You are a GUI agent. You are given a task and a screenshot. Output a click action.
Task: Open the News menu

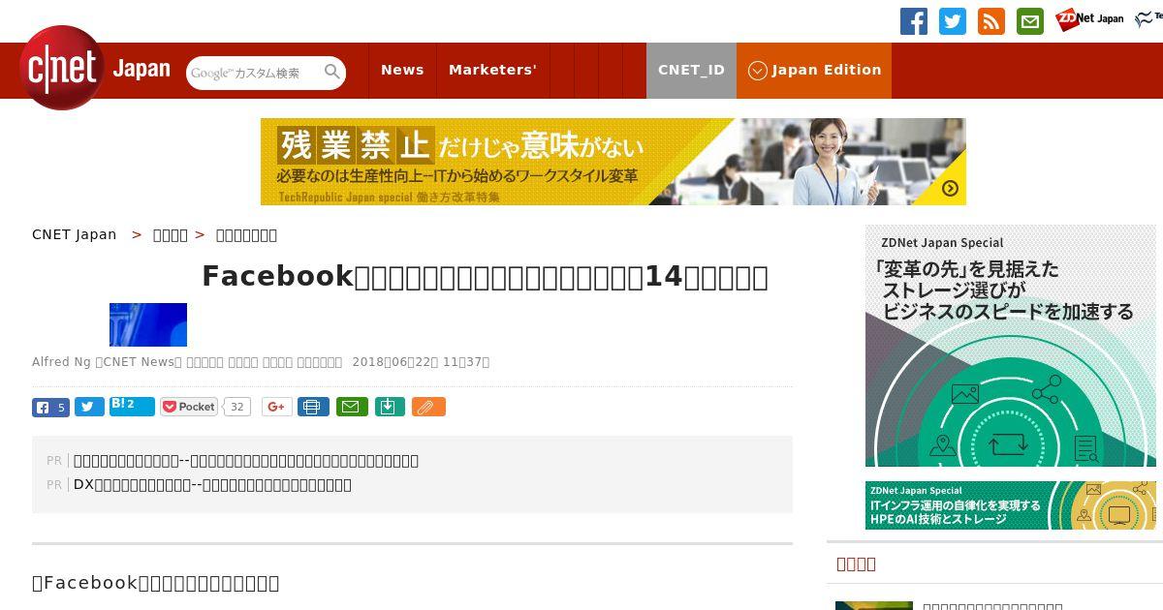click(x=402, y=70)
